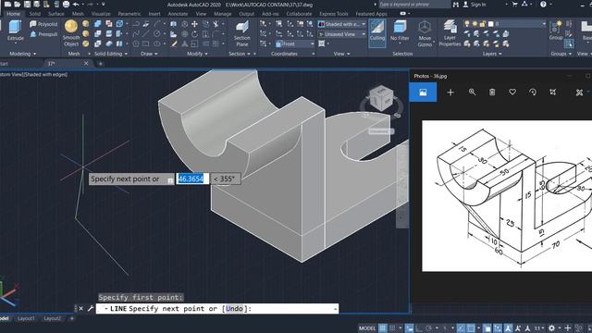Image resolution: width=592 pixels, height=333 pixels.
Task: Select the Circle tool in Draw panel
Action: (156, 34)
